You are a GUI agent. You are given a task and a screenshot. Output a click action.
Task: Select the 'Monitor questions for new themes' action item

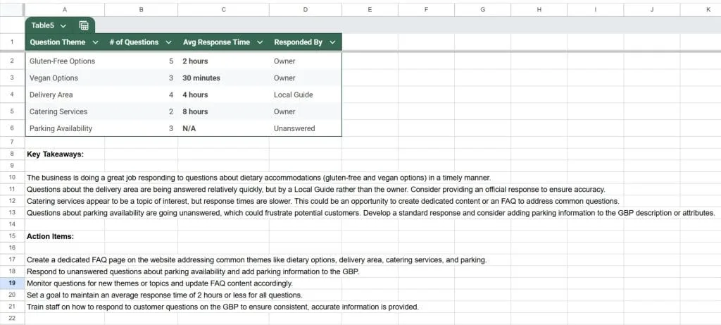pos(160,283)
